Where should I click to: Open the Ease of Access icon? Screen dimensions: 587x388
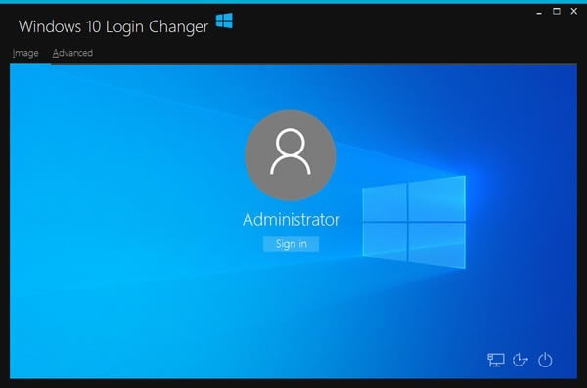520,360
